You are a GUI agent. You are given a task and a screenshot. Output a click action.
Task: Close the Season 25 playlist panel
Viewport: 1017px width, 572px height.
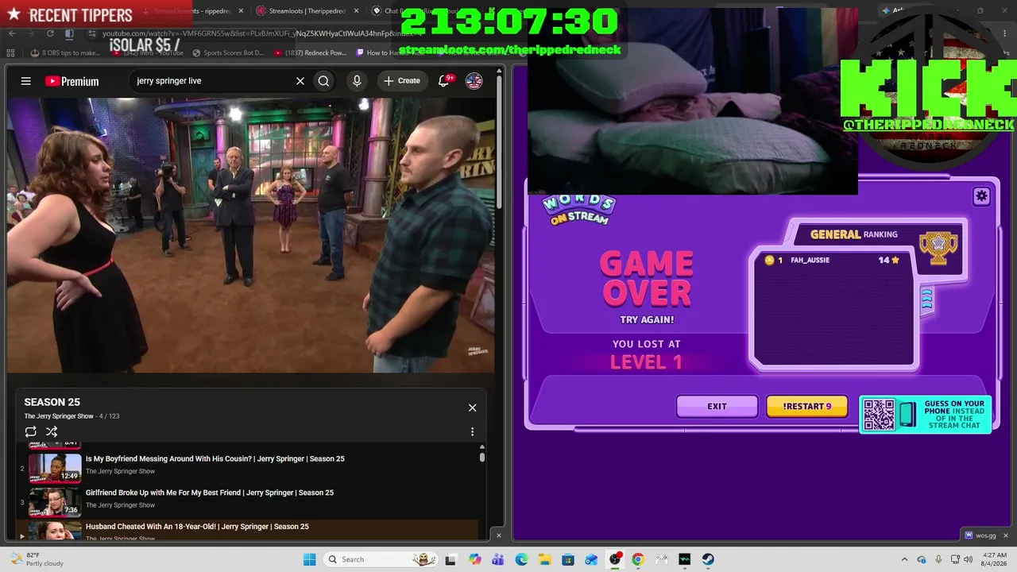[x=472, y=408]
